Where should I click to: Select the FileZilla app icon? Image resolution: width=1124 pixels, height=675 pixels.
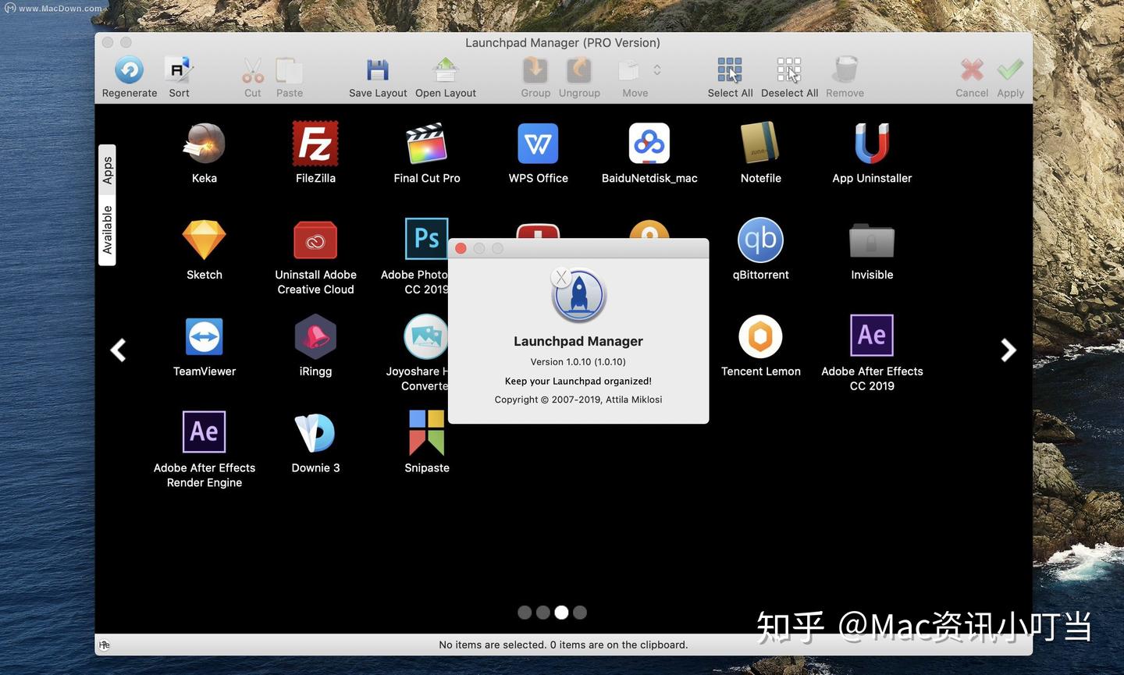coord(315,144)
